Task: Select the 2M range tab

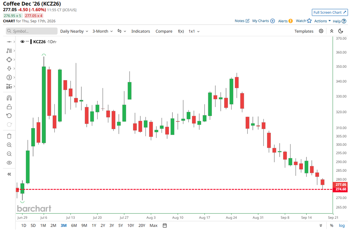Action: (x=53, y=225)
